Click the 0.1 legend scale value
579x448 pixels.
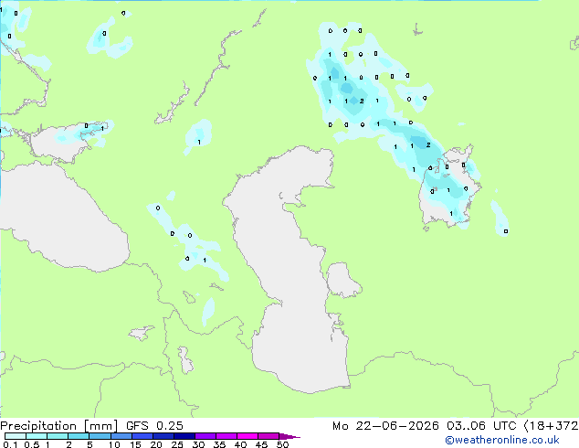[10, 444]
